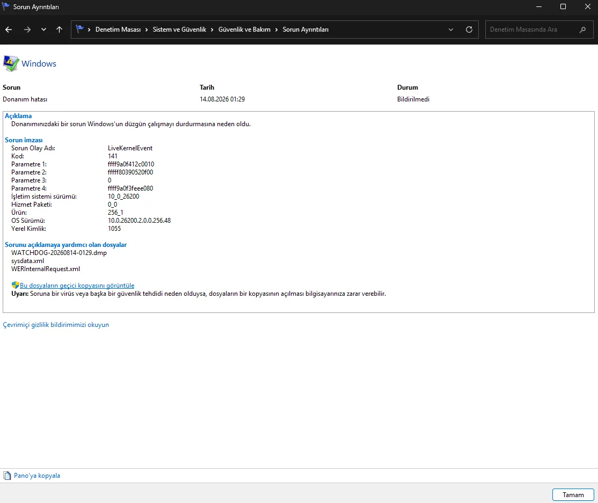Select sysdata.xml file name
Image resolution: width=598 pixels, height=503 pixels.
27,261
